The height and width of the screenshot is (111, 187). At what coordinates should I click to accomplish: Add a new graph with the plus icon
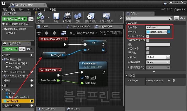pyautogui.click(x=32, y=55)
